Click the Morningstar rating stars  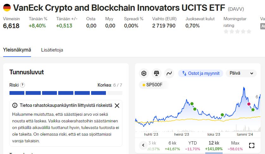(x=237, y=31)
